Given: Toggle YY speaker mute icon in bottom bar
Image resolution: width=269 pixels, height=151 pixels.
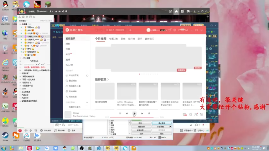Looking at the screenshot, I should pyautogui.click(x=26, y=131).
